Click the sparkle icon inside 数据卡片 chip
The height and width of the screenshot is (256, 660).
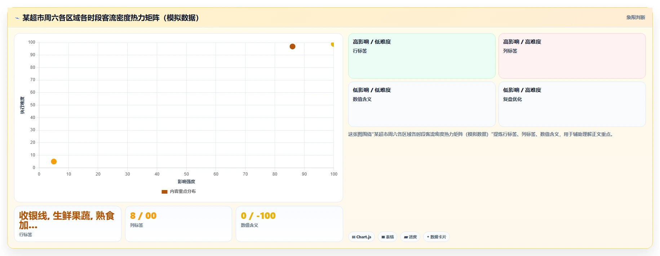(x=428, y=237)
